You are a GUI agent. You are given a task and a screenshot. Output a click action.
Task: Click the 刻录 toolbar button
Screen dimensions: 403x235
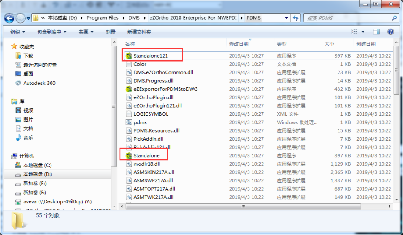[x=110, y=32]
